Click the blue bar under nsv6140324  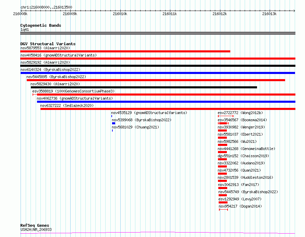[x=158, y=73]
